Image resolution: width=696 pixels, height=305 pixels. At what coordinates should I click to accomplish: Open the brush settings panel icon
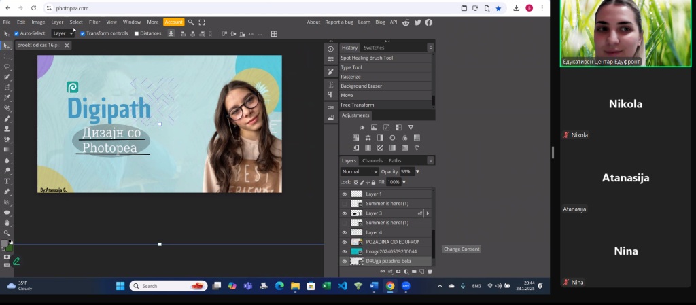point(330,72)
